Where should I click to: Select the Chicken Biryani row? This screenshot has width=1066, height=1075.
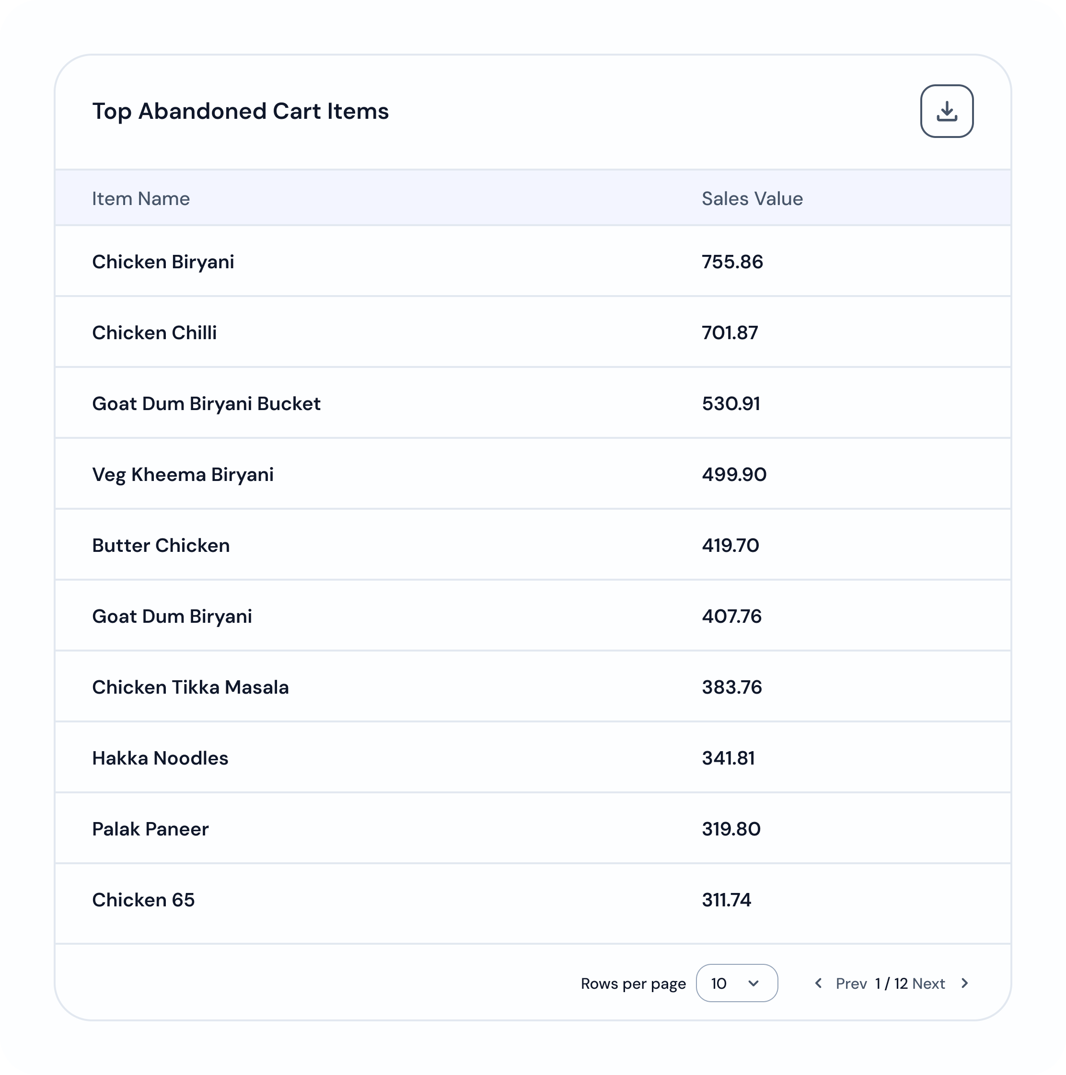533,262
